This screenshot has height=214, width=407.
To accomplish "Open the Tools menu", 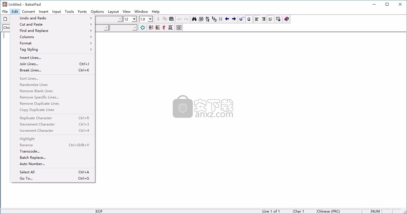I will 69,12.
